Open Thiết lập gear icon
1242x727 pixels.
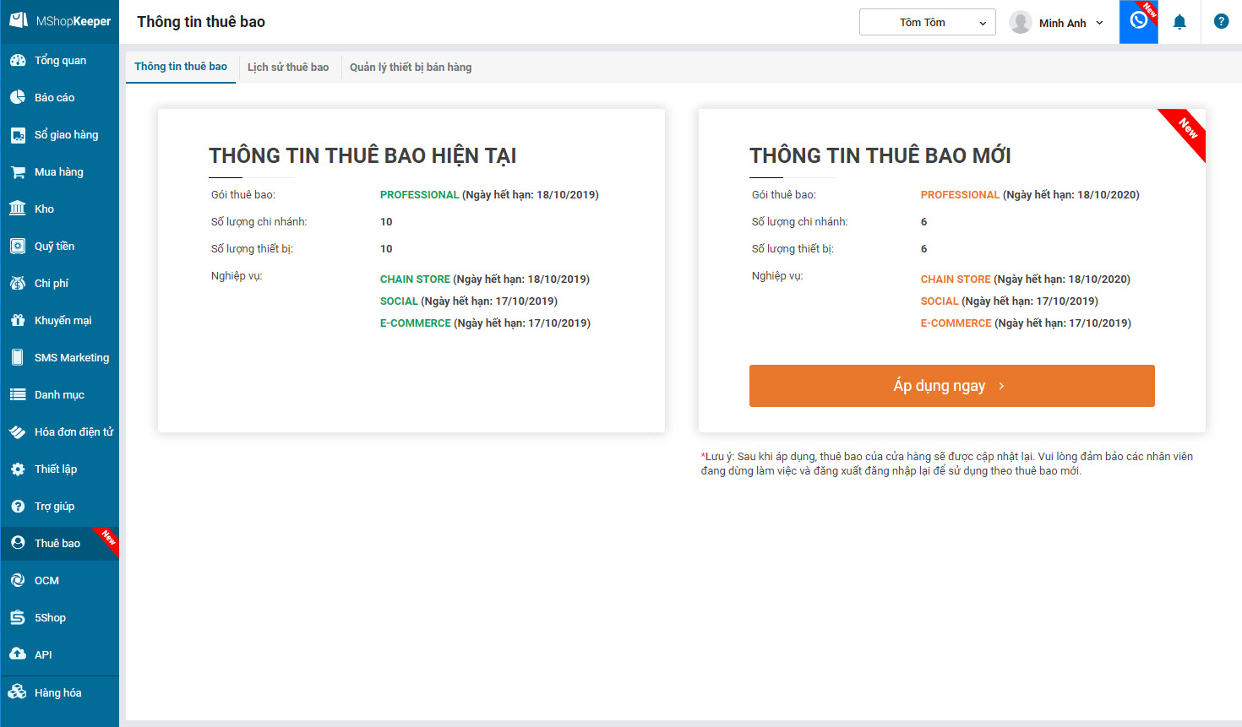tap(18, 469)
